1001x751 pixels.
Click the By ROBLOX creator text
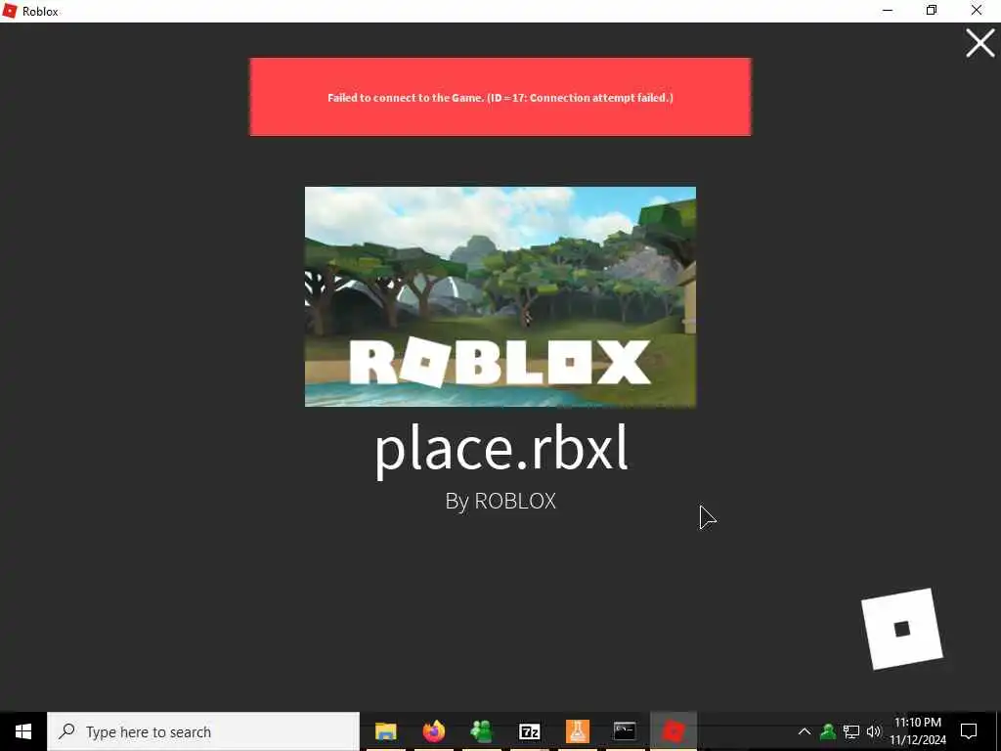click(x=500, y=502)
